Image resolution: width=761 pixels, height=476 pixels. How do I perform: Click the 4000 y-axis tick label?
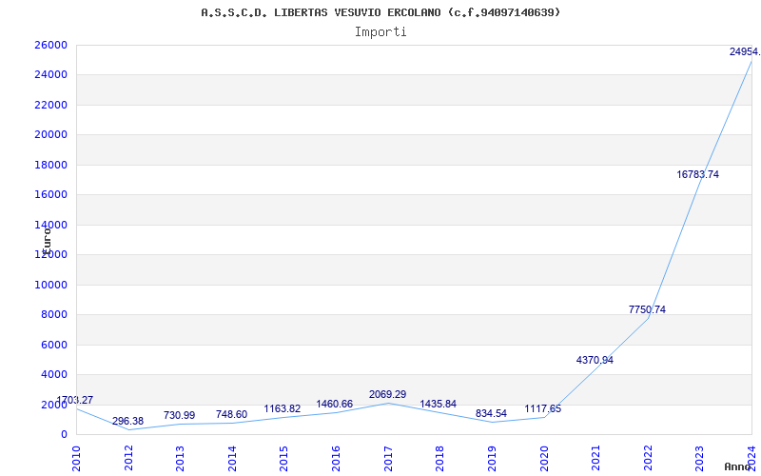pos(53,374)
